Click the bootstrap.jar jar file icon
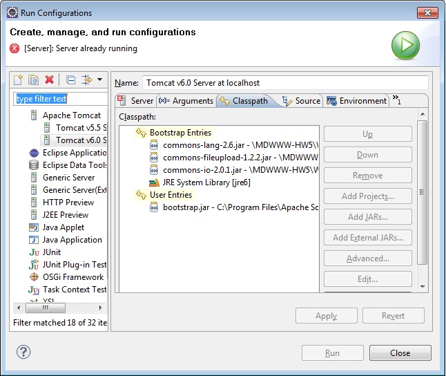This screenshot has height=376, width=446. 154,207
